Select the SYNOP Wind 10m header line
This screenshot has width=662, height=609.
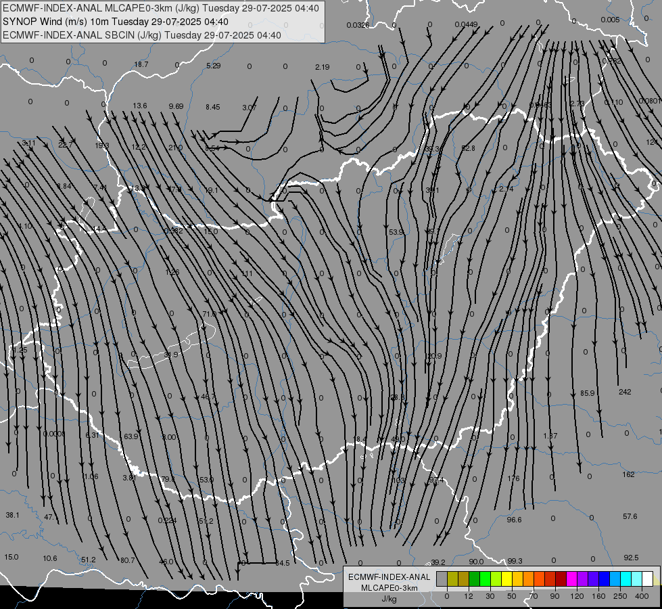tap(115, 22)
